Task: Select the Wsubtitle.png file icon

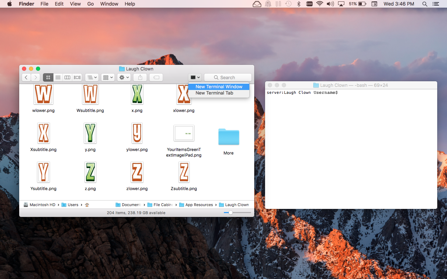Action: (x=90, y=94)
